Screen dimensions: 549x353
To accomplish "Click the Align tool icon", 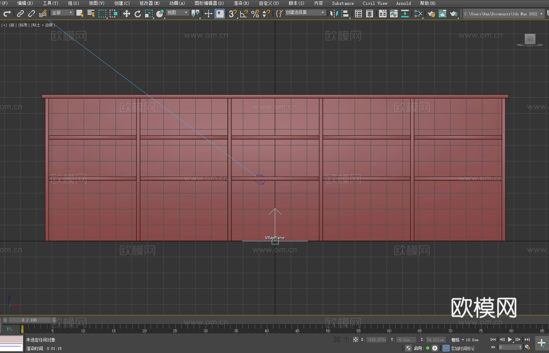I will (x=345, y=14).
